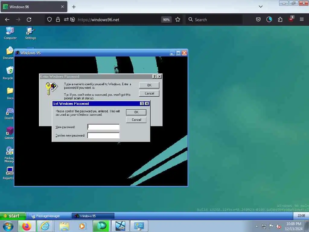Open the Documents desktop icon
The width and height of the screenshot is (309, 232).
tap(9, 53)
